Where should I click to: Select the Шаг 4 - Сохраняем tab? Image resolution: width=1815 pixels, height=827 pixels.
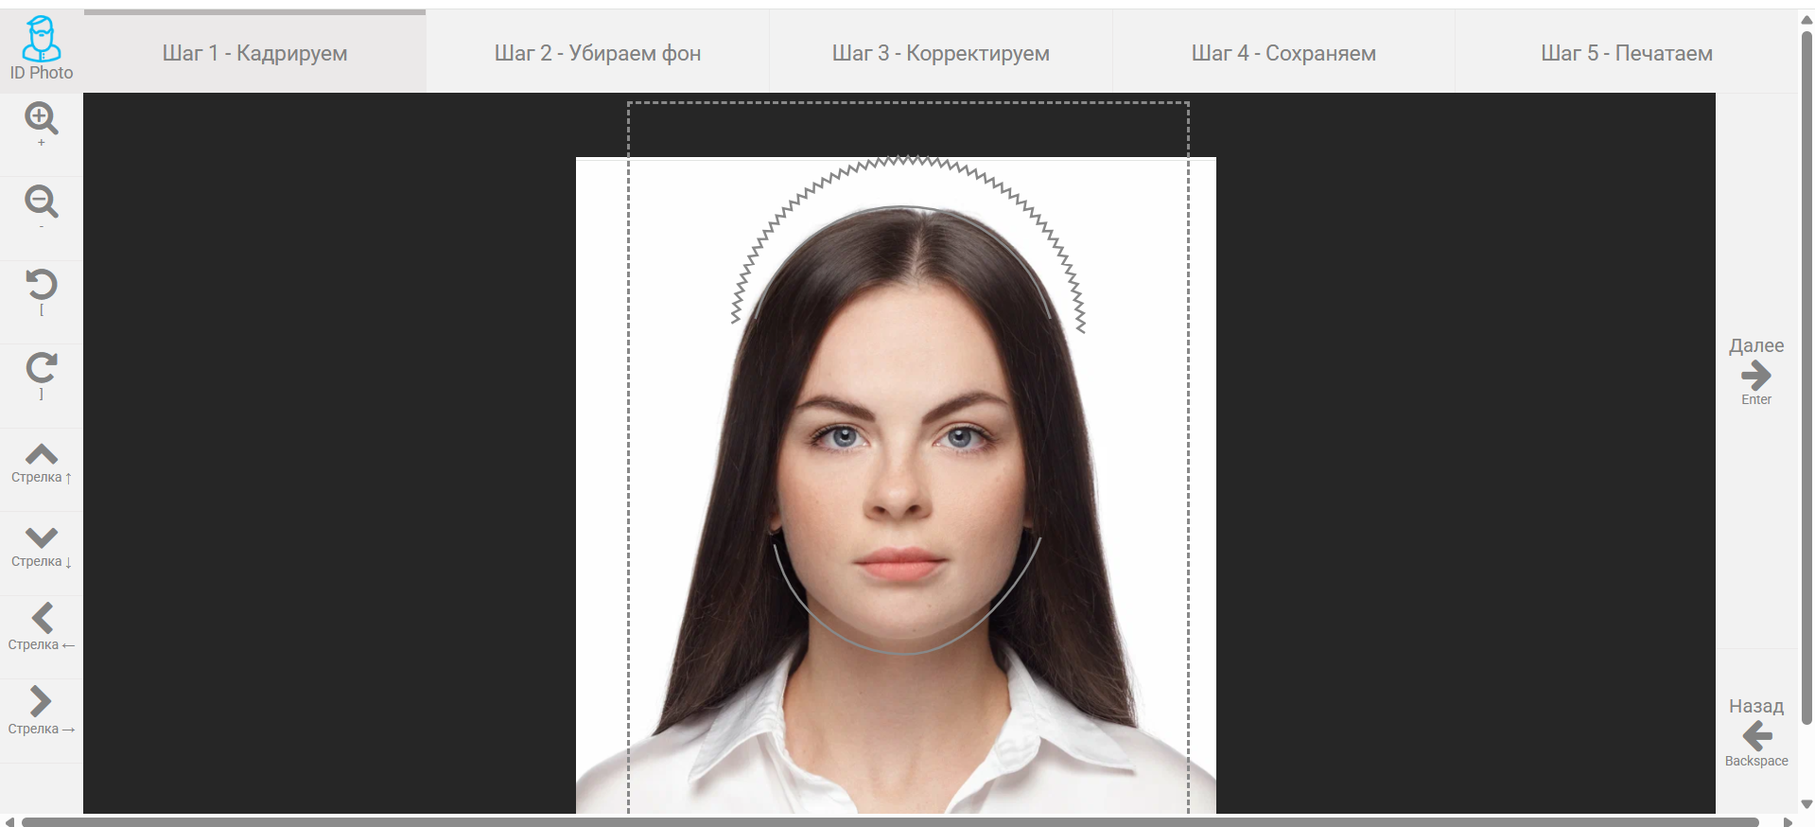[x=1283, y=53]
